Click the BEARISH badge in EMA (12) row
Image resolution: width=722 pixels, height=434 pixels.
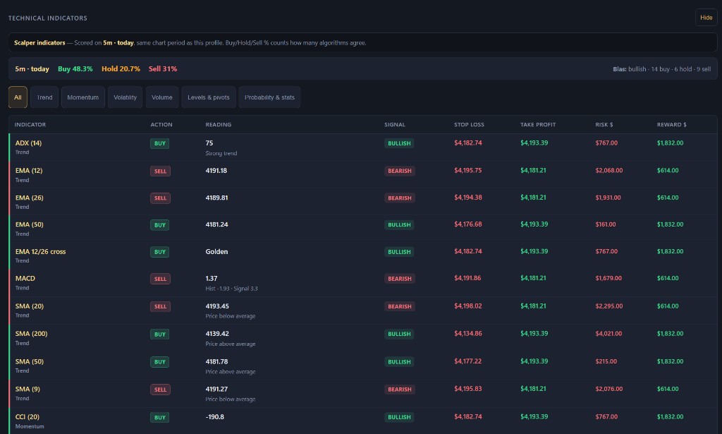pyautogui.click(x=400, y=171)
